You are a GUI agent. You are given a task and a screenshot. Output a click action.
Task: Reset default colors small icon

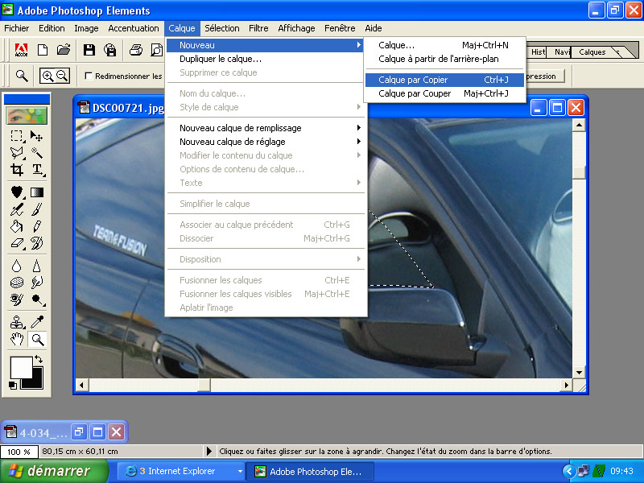[x=13, y=386]
